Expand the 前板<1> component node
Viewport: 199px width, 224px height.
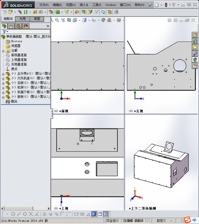[x=3, y=97]
